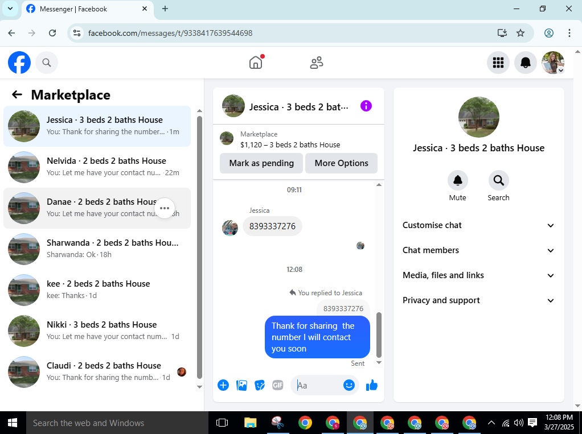Select Messenger | Facebook browser tab
This screenshot has height=434, width=582.
(x=88, y=9)
